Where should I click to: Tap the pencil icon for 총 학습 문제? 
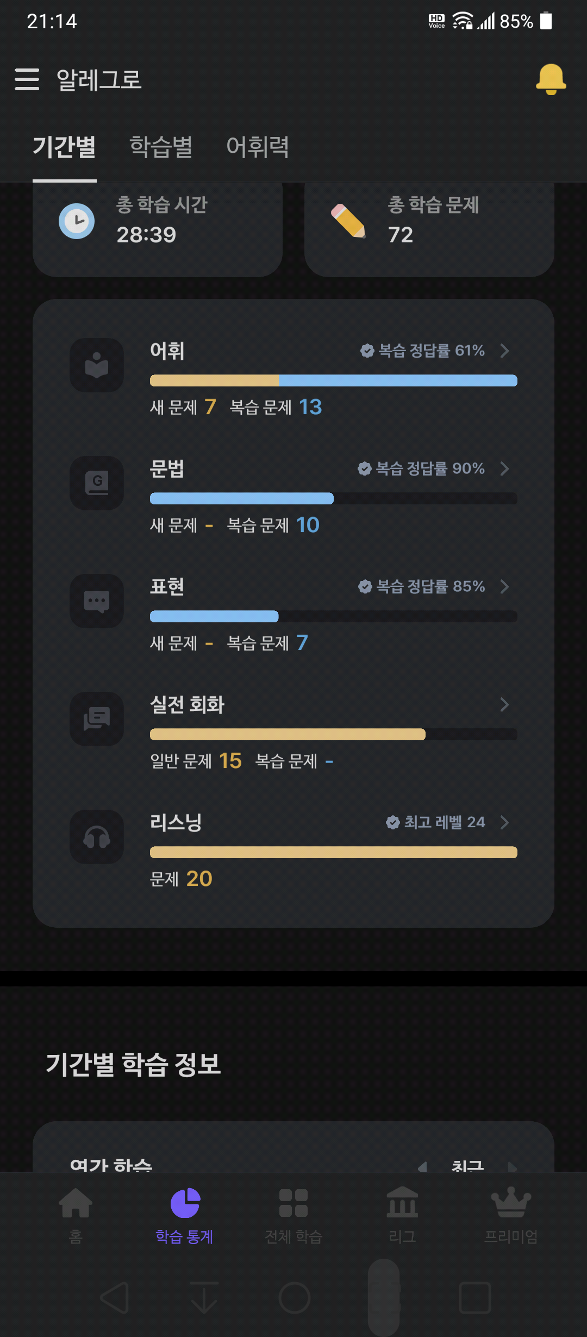tap(348, 221)
